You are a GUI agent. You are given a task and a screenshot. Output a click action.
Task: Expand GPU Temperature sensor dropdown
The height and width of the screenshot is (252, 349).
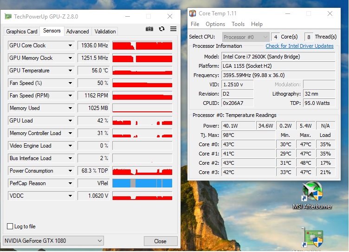coord(70,71)
